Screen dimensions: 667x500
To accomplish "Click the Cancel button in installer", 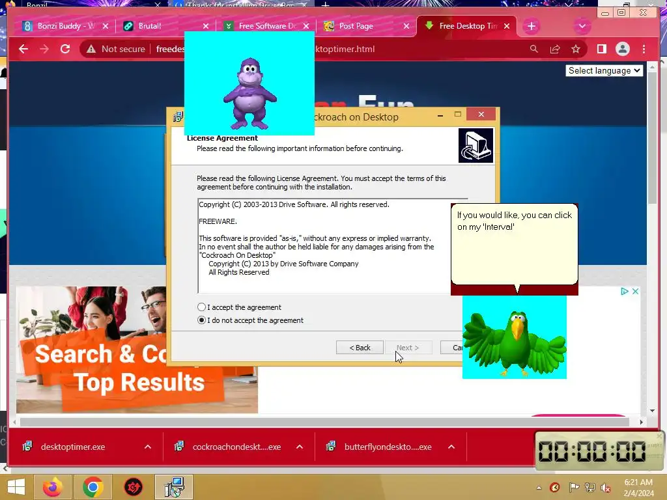I will 452,348.
